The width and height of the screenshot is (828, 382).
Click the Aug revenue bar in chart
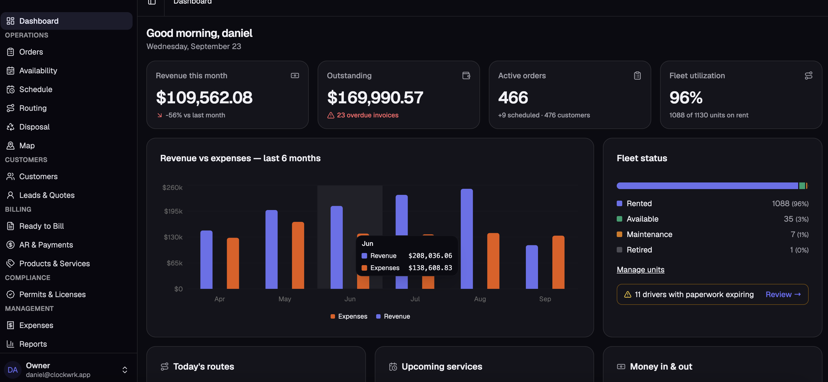(466, 239)
